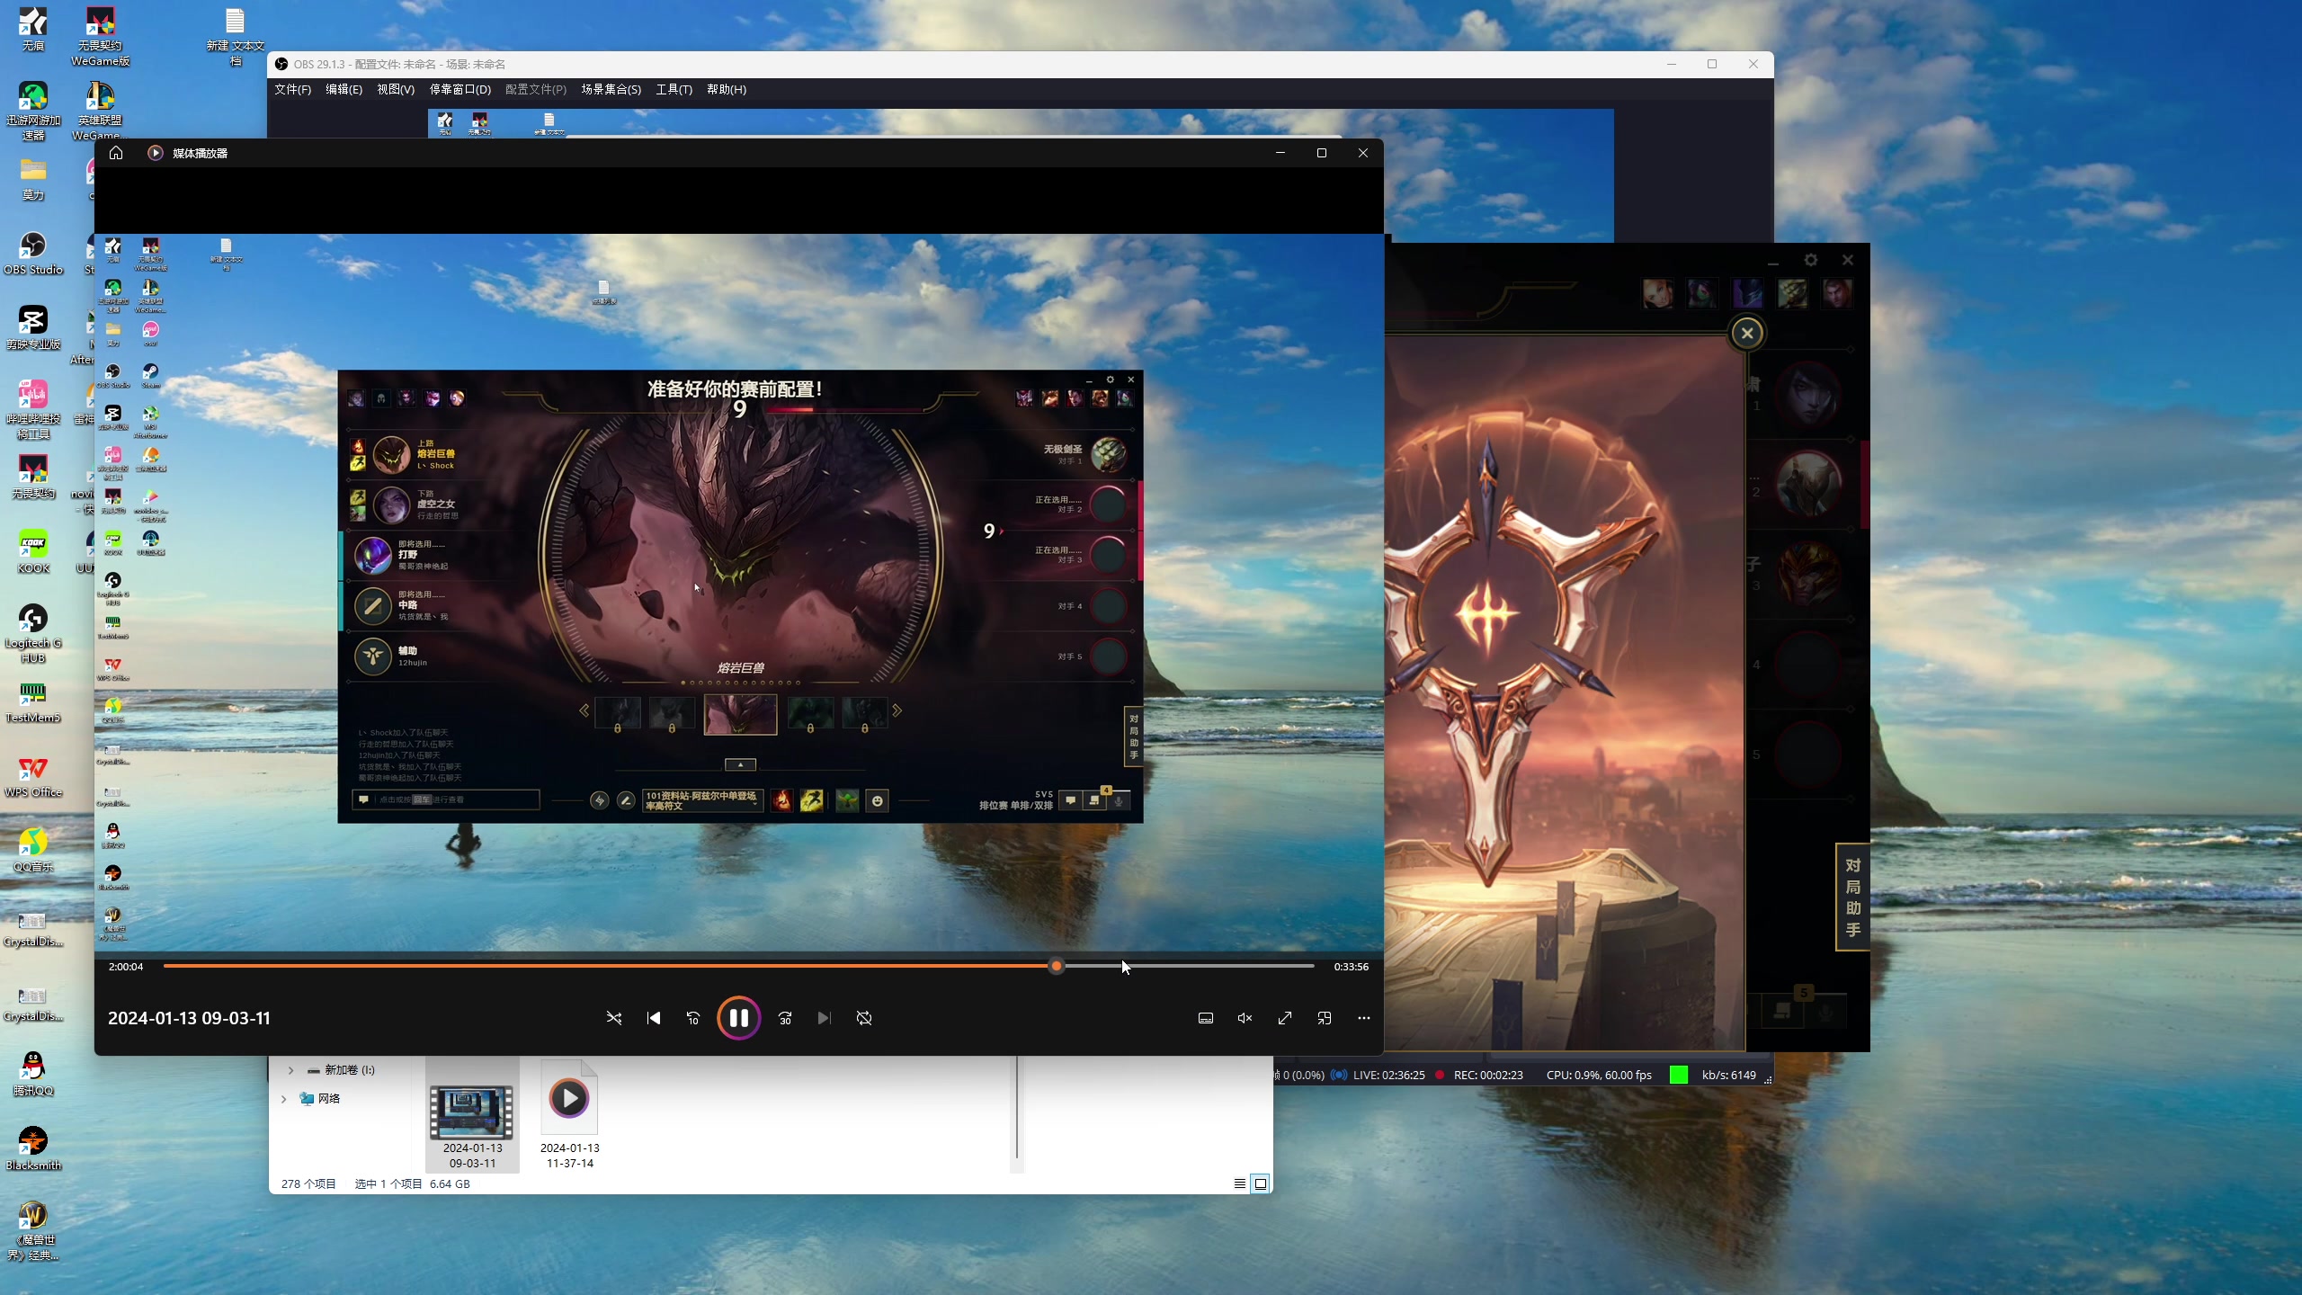Click the last banned champion icon in LoL client
Screen dimensions: 2302x1295
1837,293
